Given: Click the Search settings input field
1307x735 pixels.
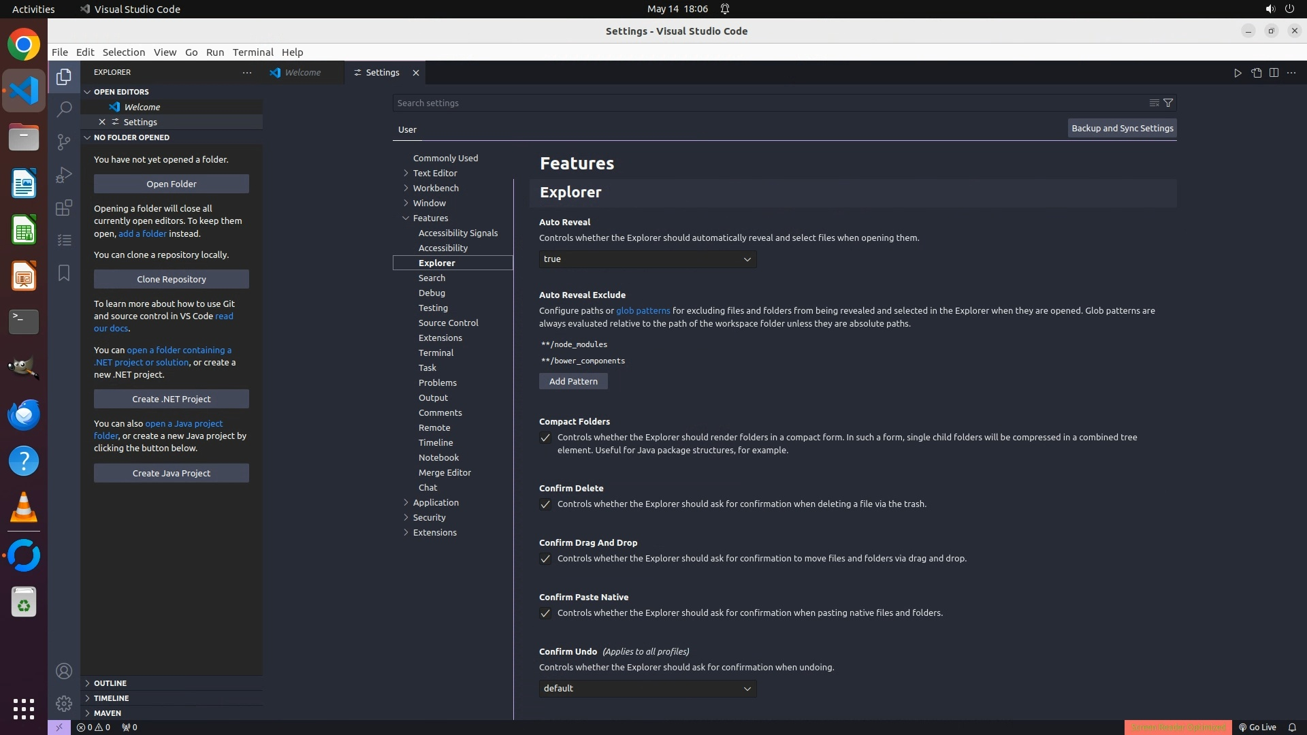Looking at the screenshot, I should pyautogui.click(x=769, y=103).
